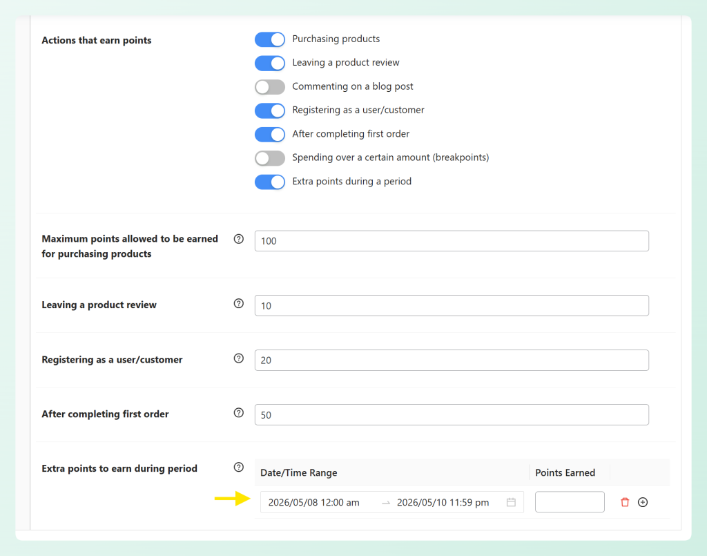Click the empty Points Earned field
707x556 pixels.
[x=570, y=501]
